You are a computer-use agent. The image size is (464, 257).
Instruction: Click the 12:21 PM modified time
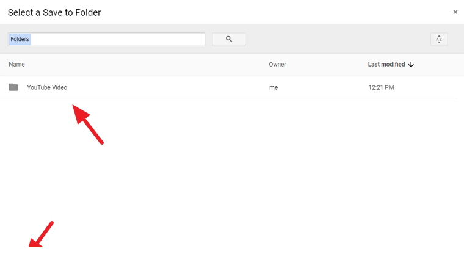pyautogui.click(x=381, y=87)
